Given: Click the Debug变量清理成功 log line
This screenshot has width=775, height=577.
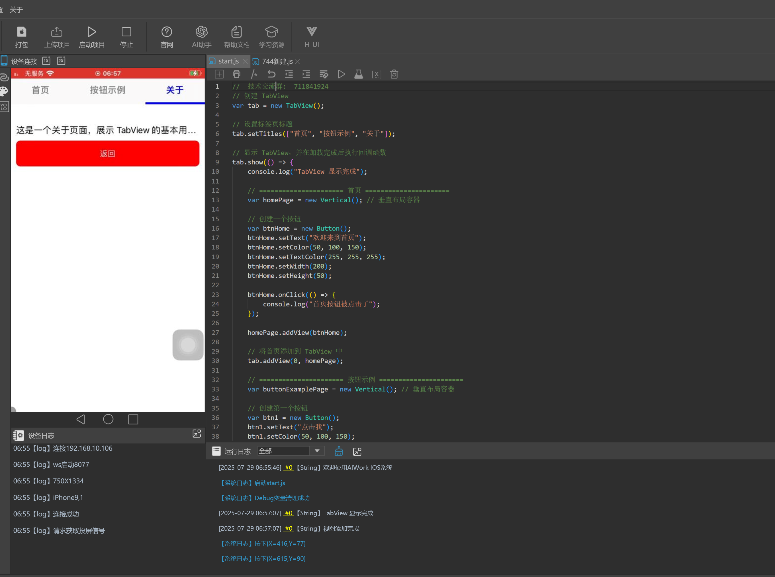Looking at the screenshot, I should 264,498.
